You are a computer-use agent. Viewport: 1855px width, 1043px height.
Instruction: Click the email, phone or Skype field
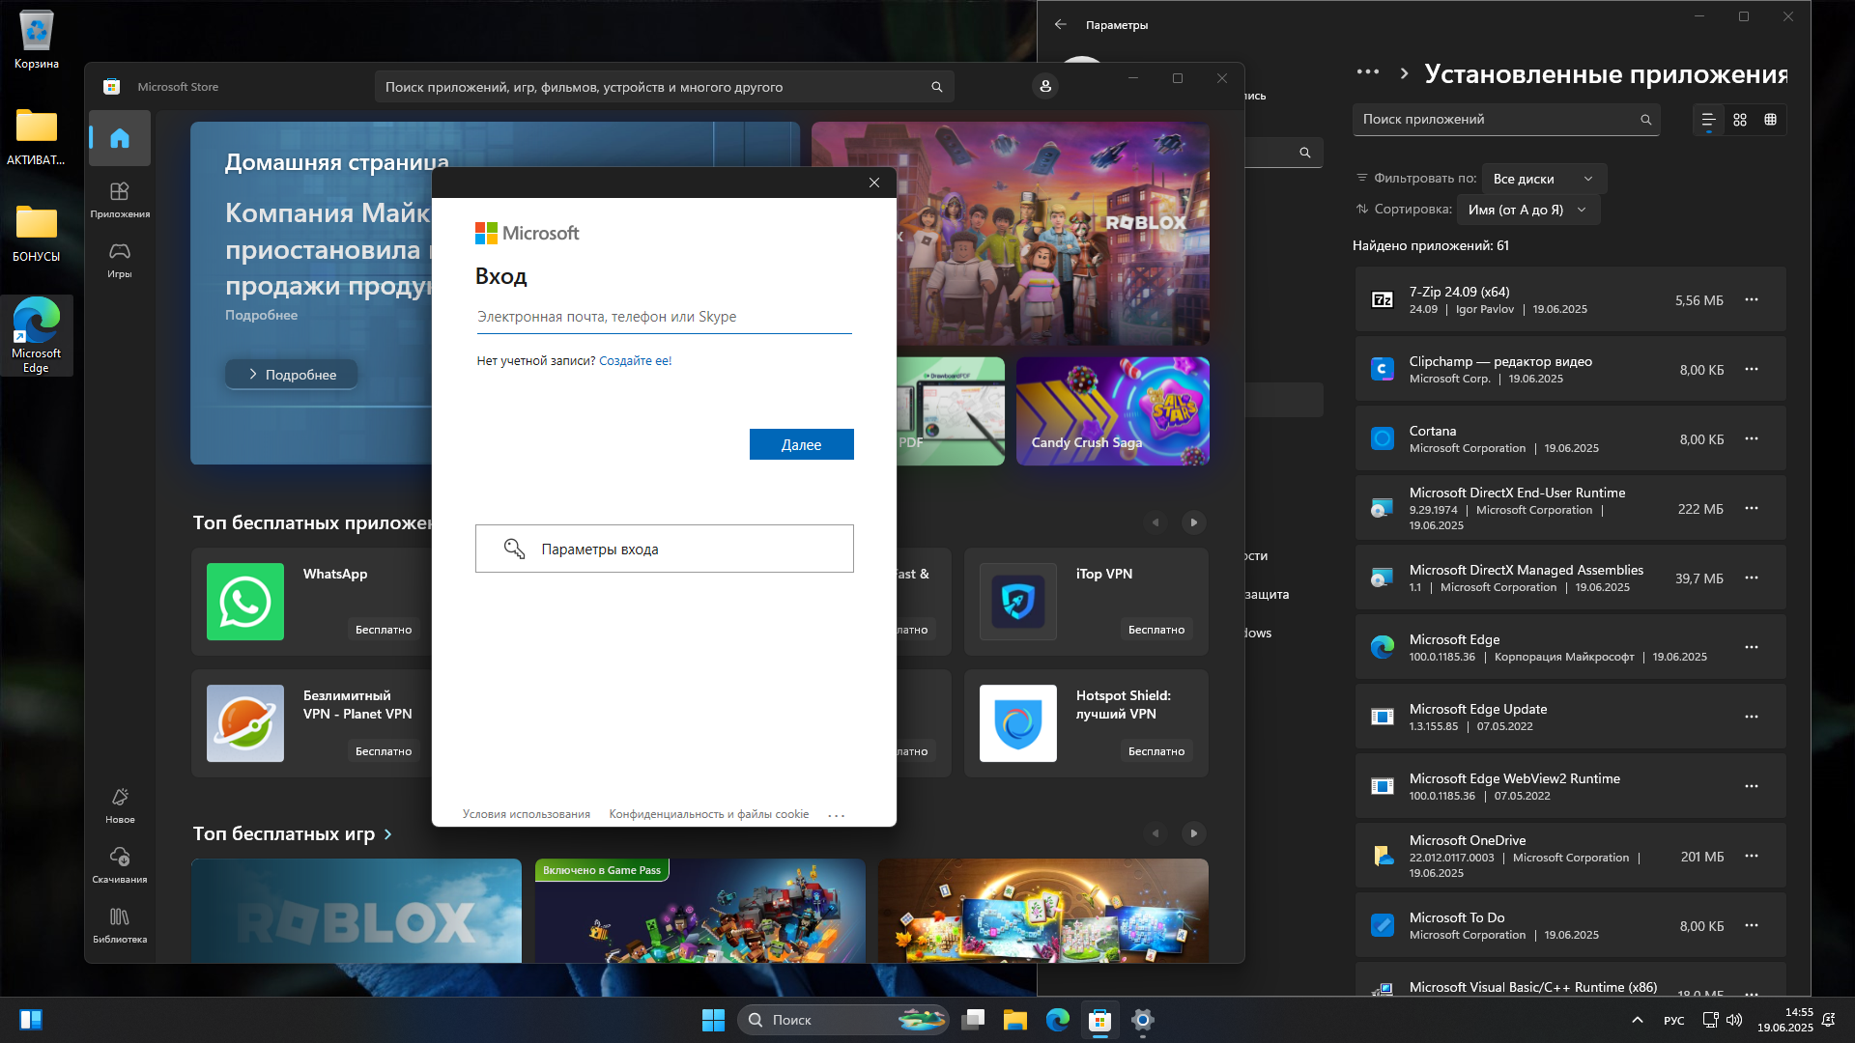[664, 317]
